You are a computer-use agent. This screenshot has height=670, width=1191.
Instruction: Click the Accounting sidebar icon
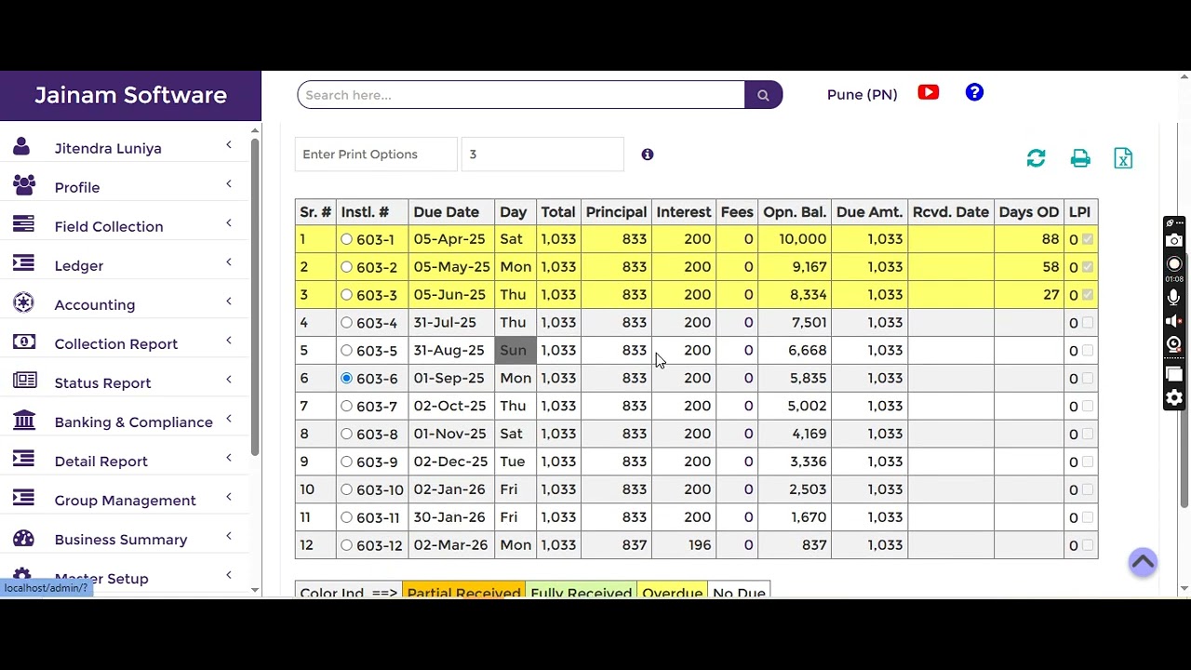tap(24, 302)
